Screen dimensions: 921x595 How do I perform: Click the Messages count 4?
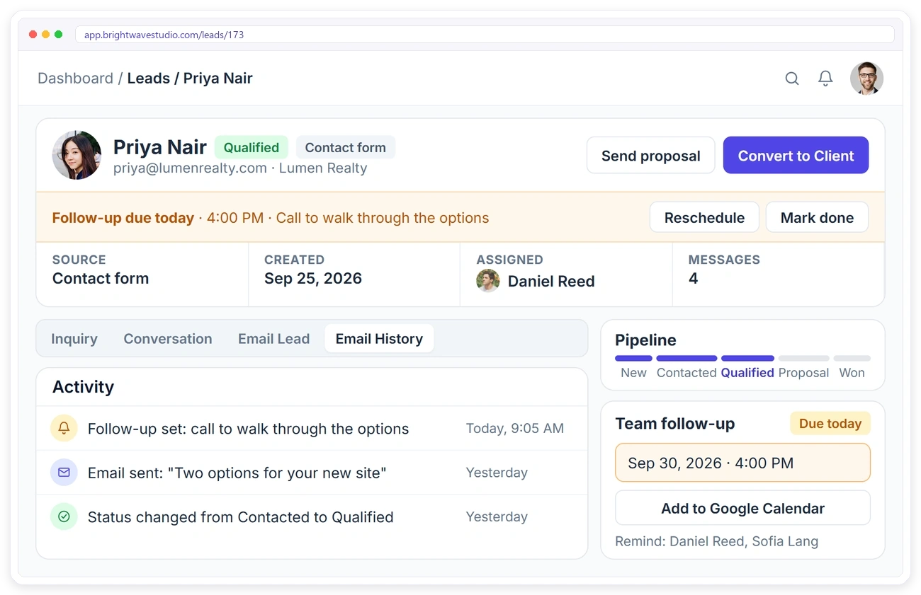point(694,279)
